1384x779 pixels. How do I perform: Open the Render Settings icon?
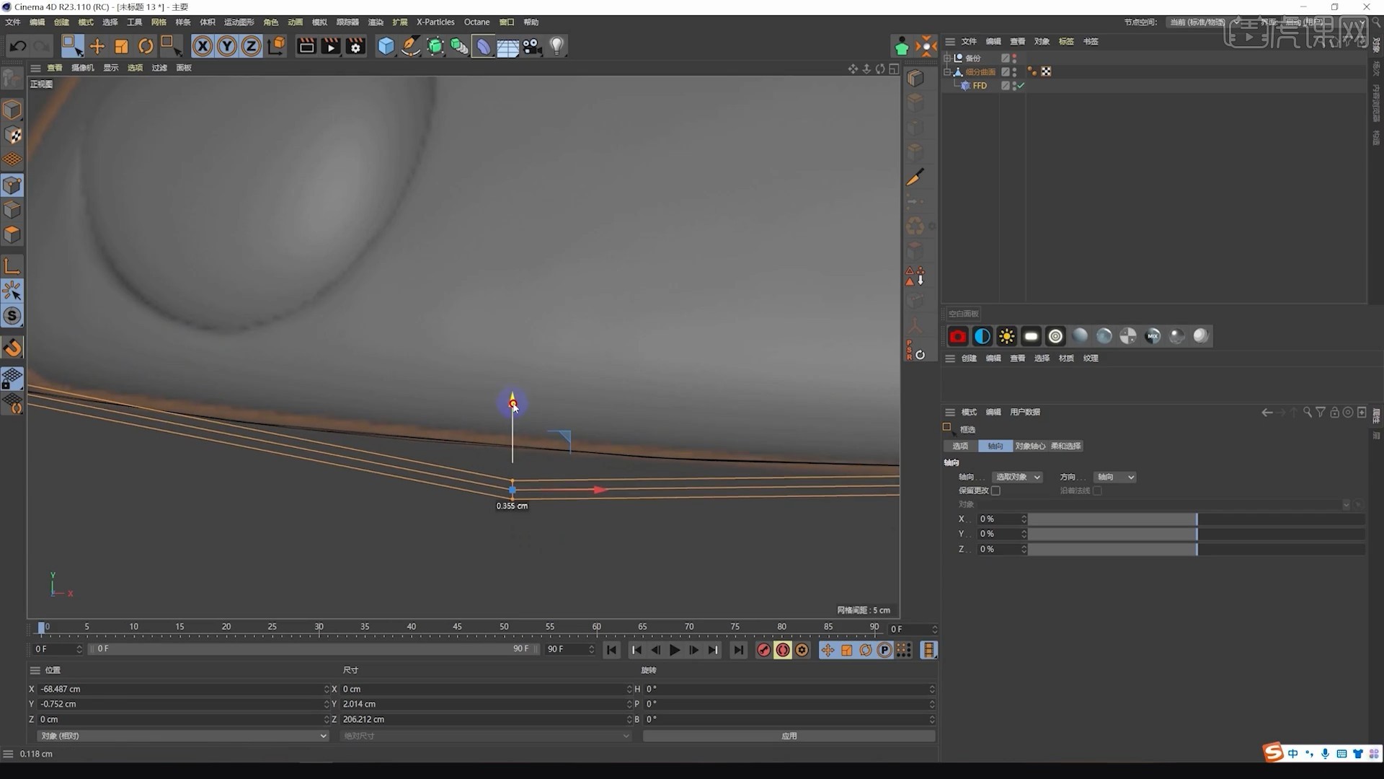point(355,46)
